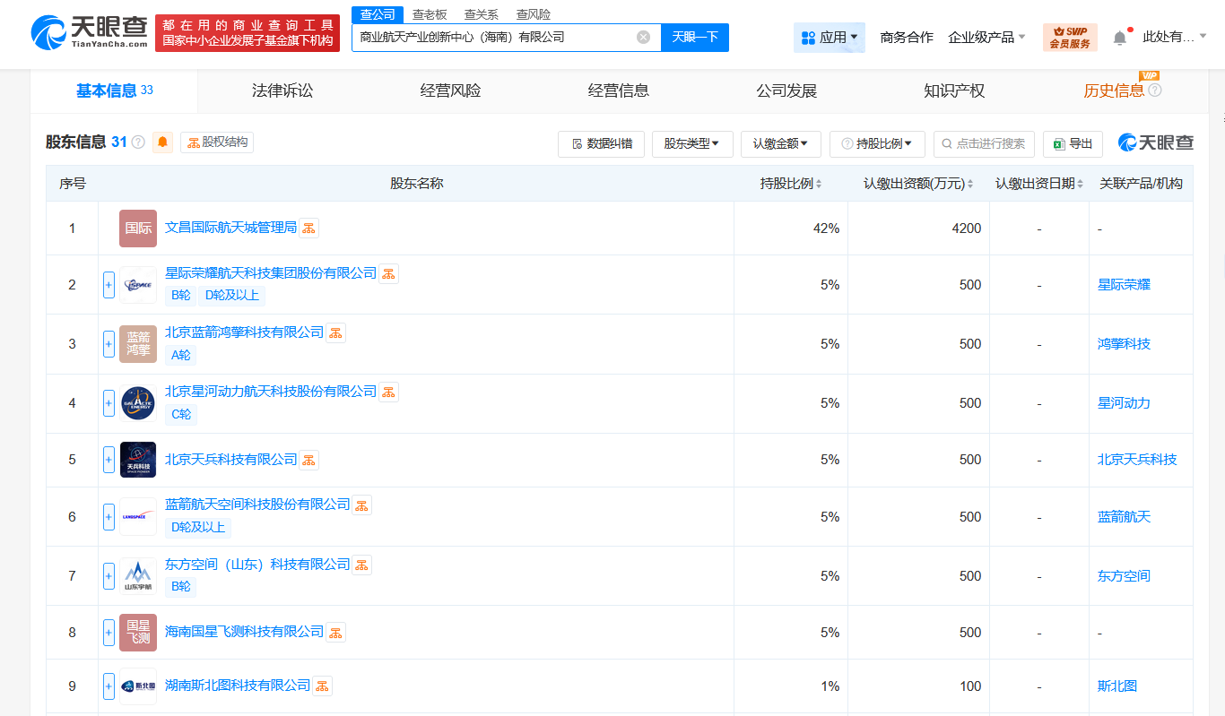Click the 蓝箭鸿擎 avatar tile
This screenshot has height=716, width=1225.
[x=138, y=344]
